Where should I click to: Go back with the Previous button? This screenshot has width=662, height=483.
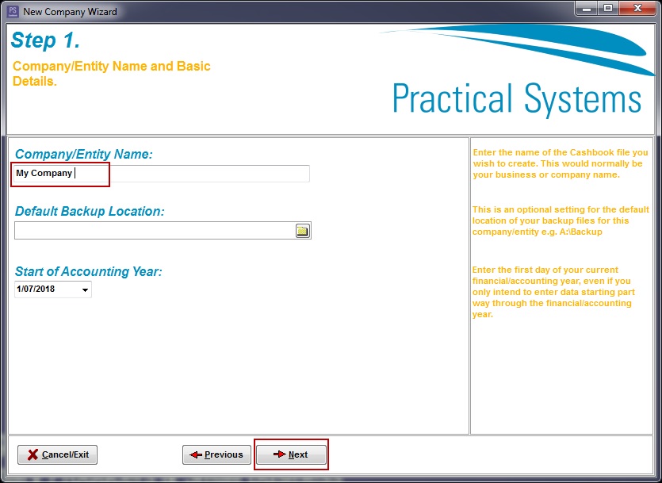pos(216,454)
